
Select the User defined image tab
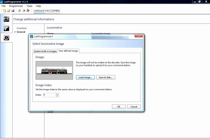click(x=68, y=51)
